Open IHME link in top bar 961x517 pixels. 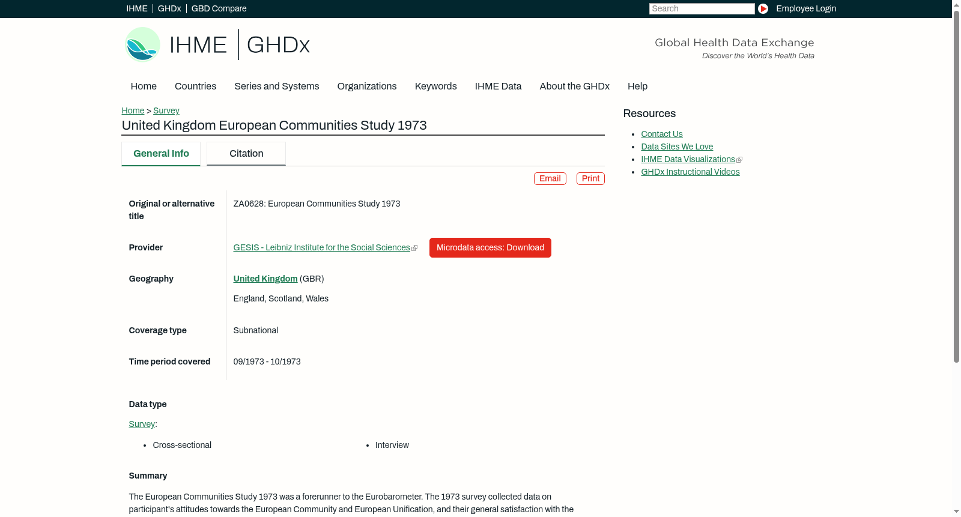tap(137, 8)
